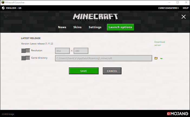Click the Minecraft logo

95,16
